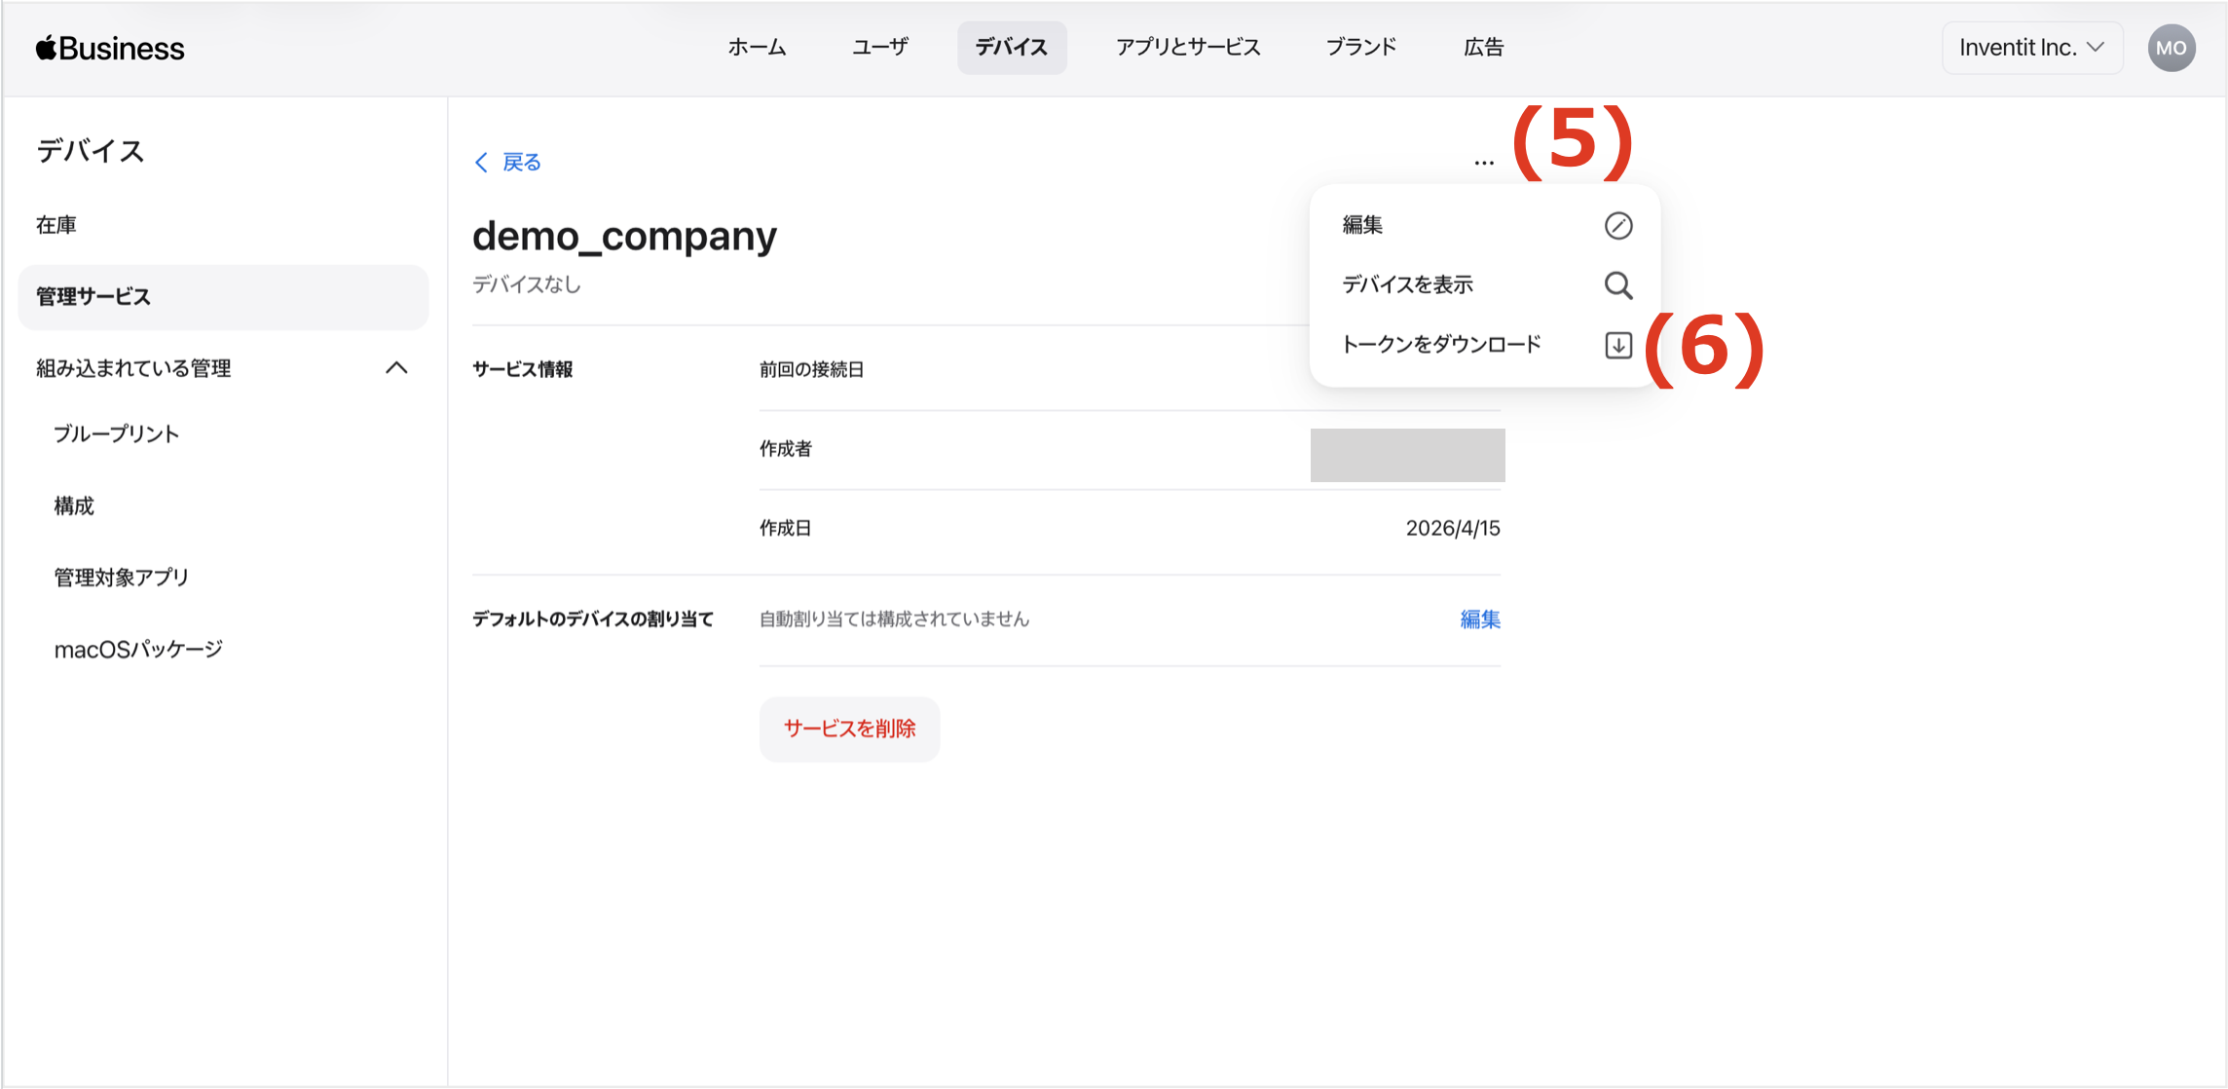The width and height of the screenshot is (2228, 1089).
Task: Click 編集 link for default device assignment
Action: (1479, 620)
